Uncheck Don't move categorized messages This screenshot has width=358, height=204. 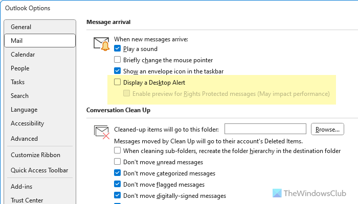point(117,173)
